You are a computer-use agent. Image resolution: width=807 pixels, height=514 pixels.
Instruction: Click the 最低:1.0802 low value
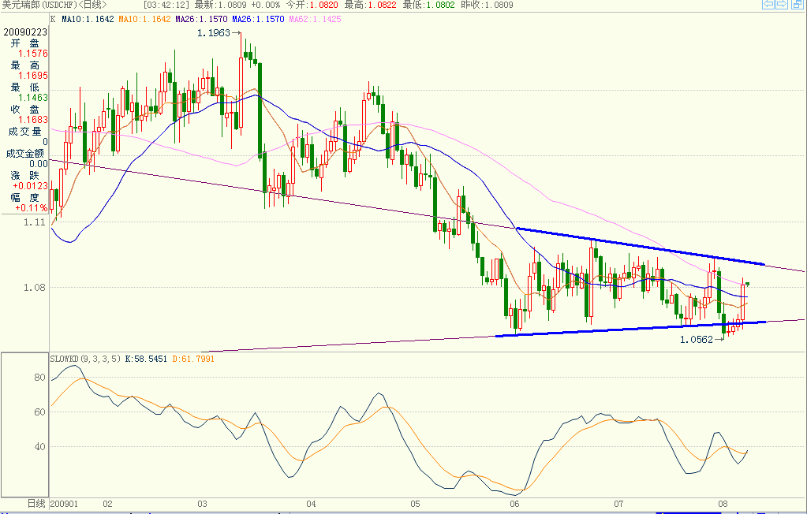click(x=428, y=5)
